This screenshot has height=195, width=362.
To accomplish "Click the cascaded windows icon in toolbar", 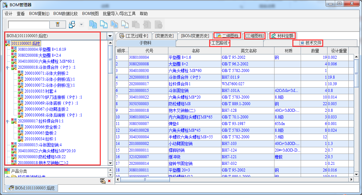I will tap(72, 25).
